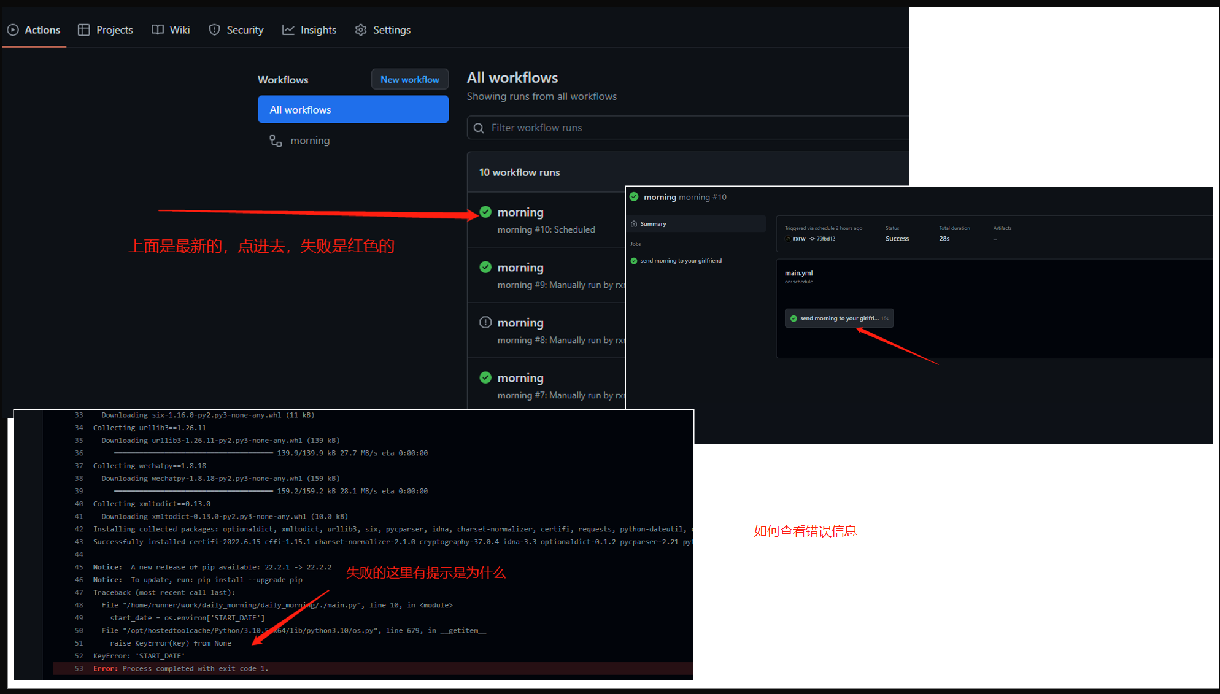
Task: Click the magnifier icon in the filter field
Action: pyautogui.click(x=479, y=128)
